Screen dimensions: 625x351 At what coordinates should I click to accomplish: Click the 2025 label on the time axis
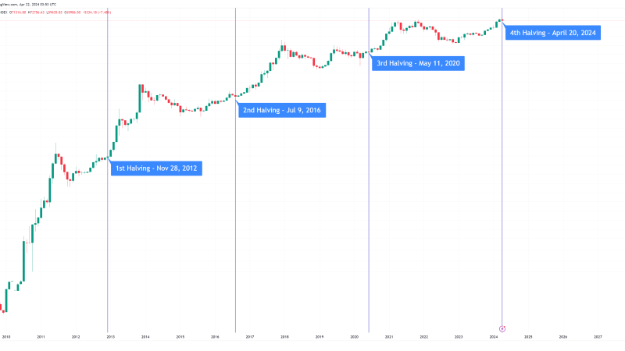pyautogui.click(x=528, y=337)
